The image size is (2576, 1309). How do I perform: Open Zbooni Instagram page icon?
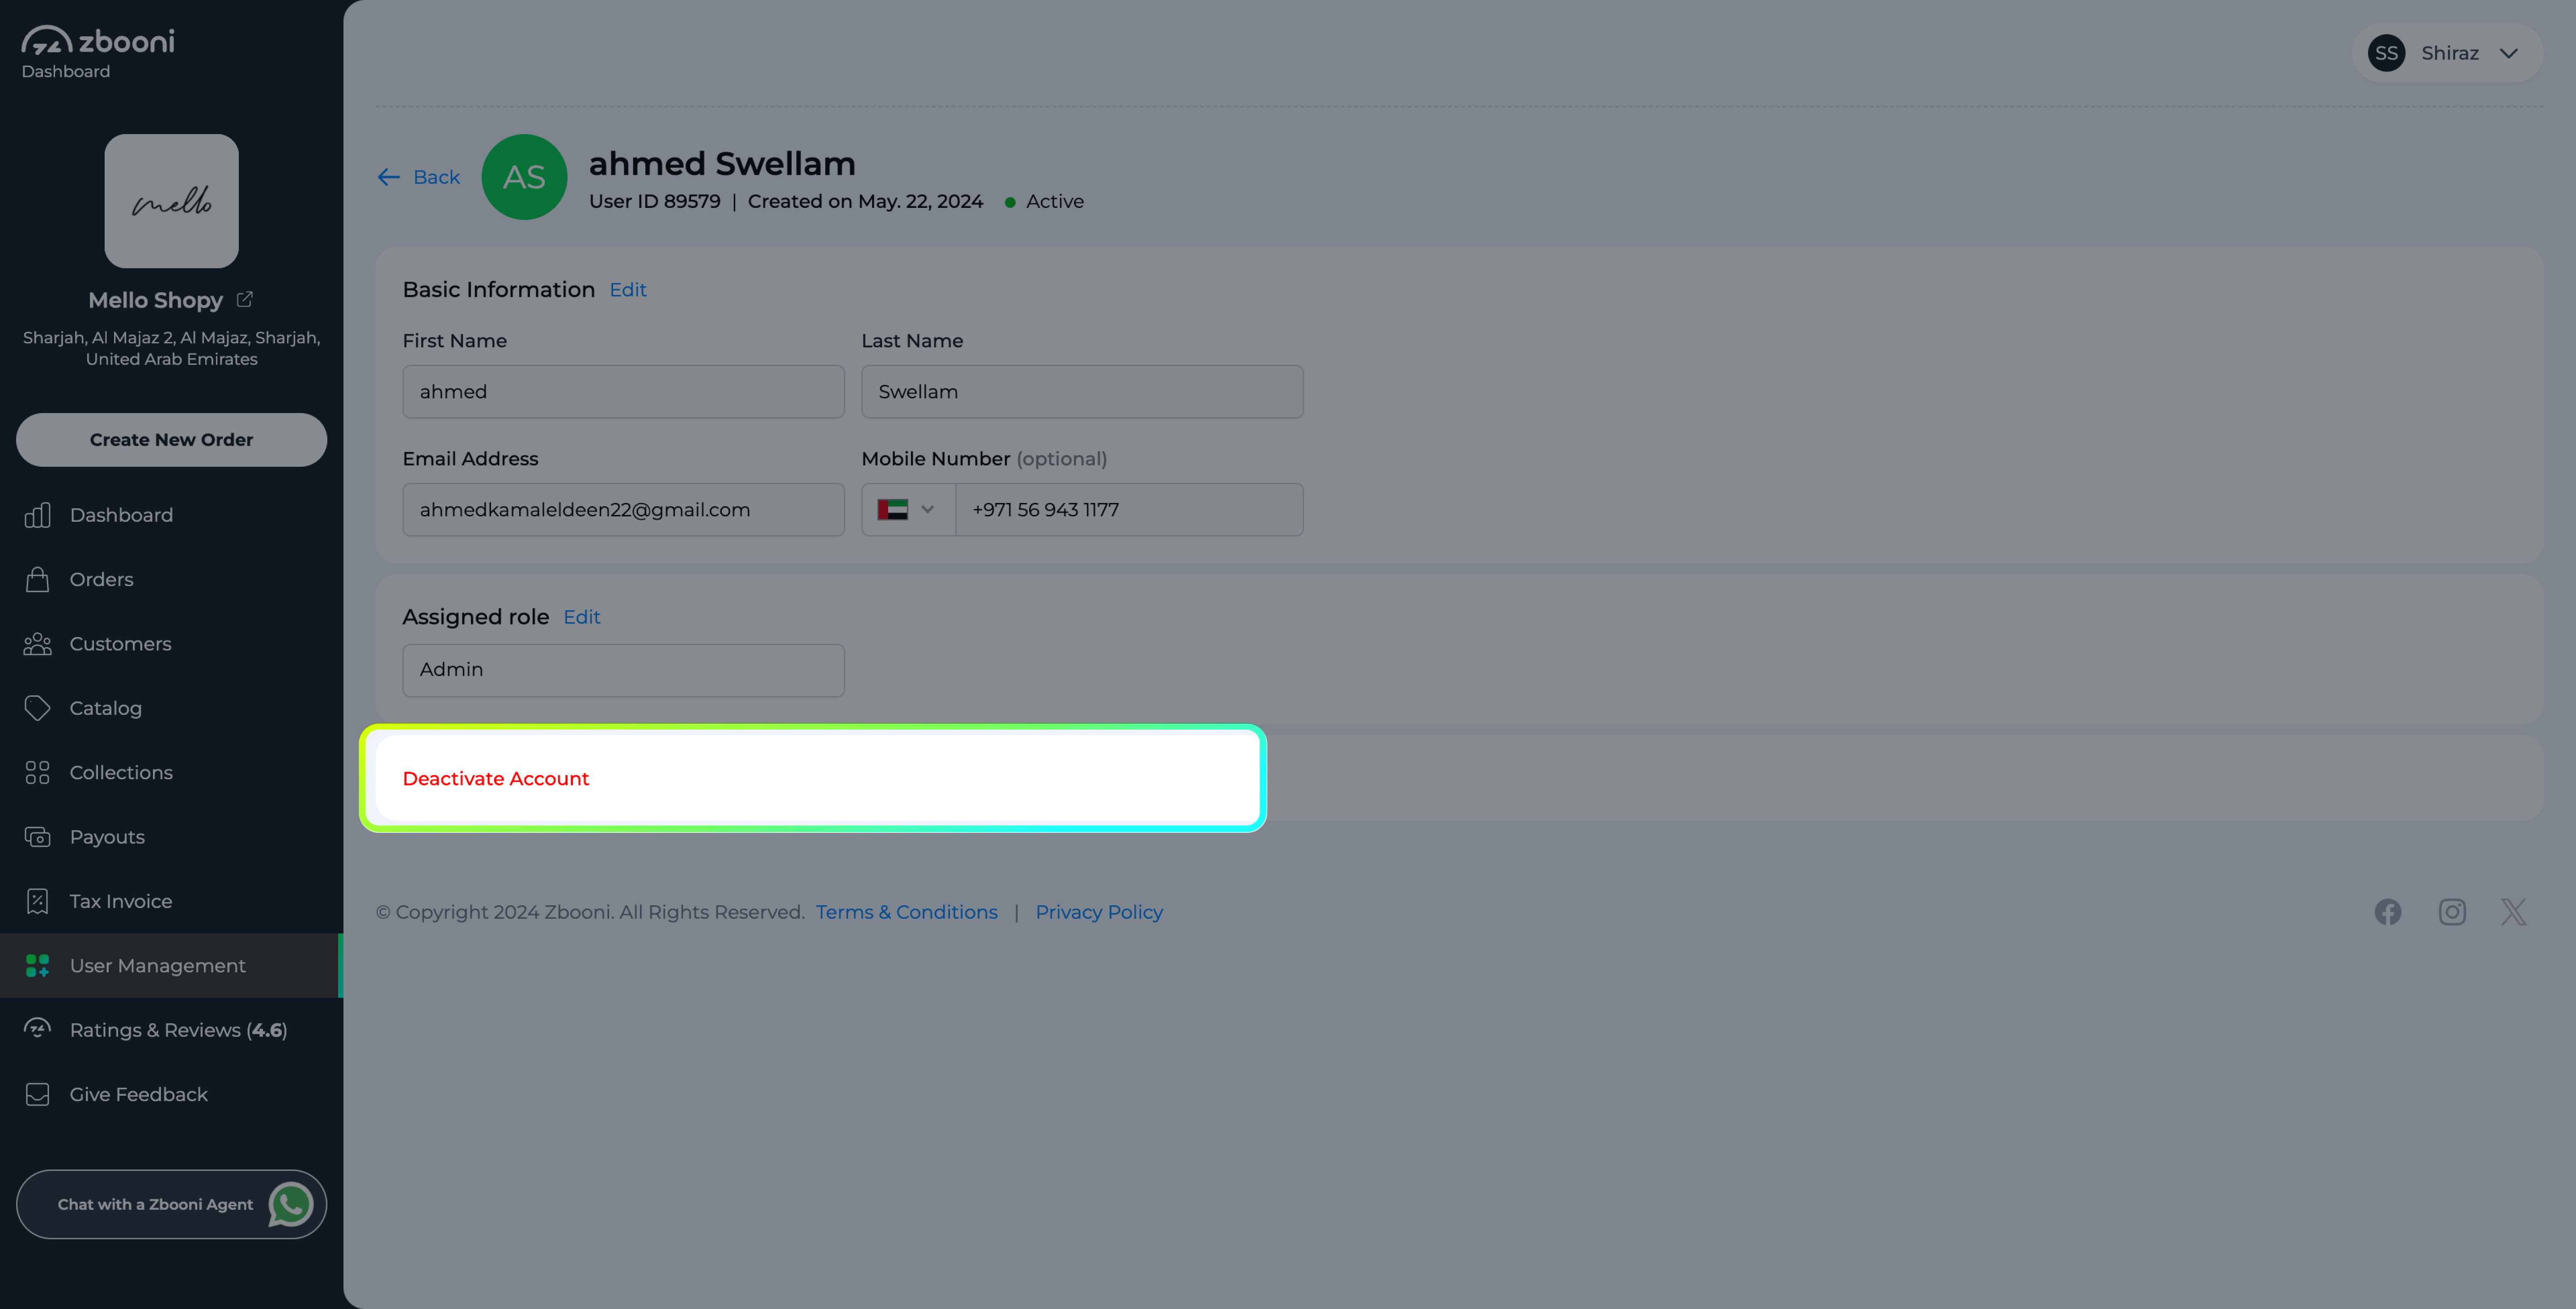[2452, 911]
